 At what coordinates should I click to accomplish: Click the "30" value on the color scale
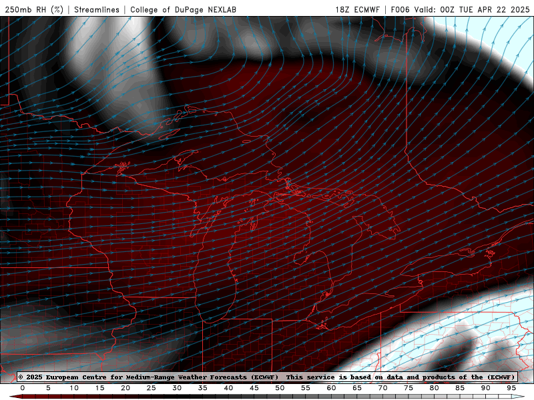[x=177, y=388]
